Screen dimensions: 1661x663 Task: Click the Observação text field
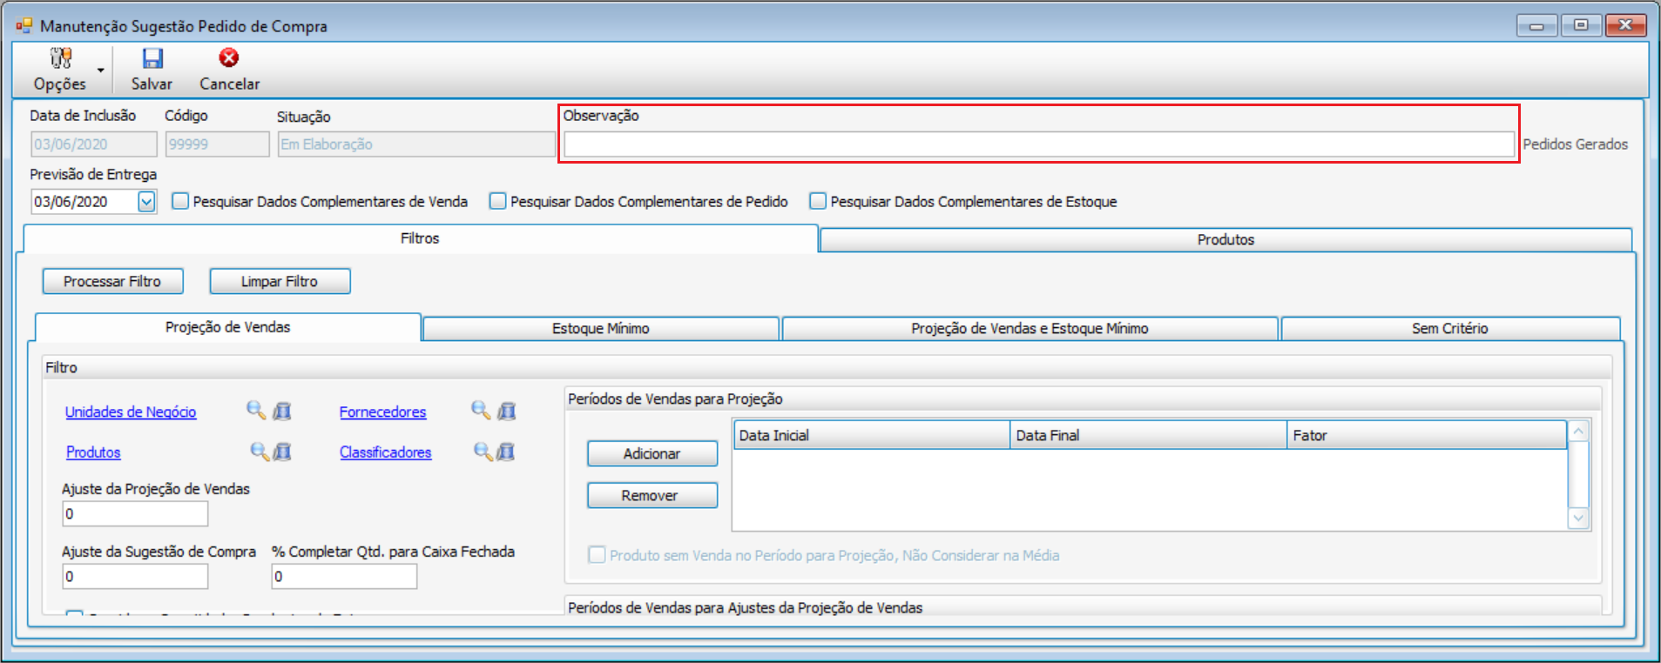tap(1039, 144)
